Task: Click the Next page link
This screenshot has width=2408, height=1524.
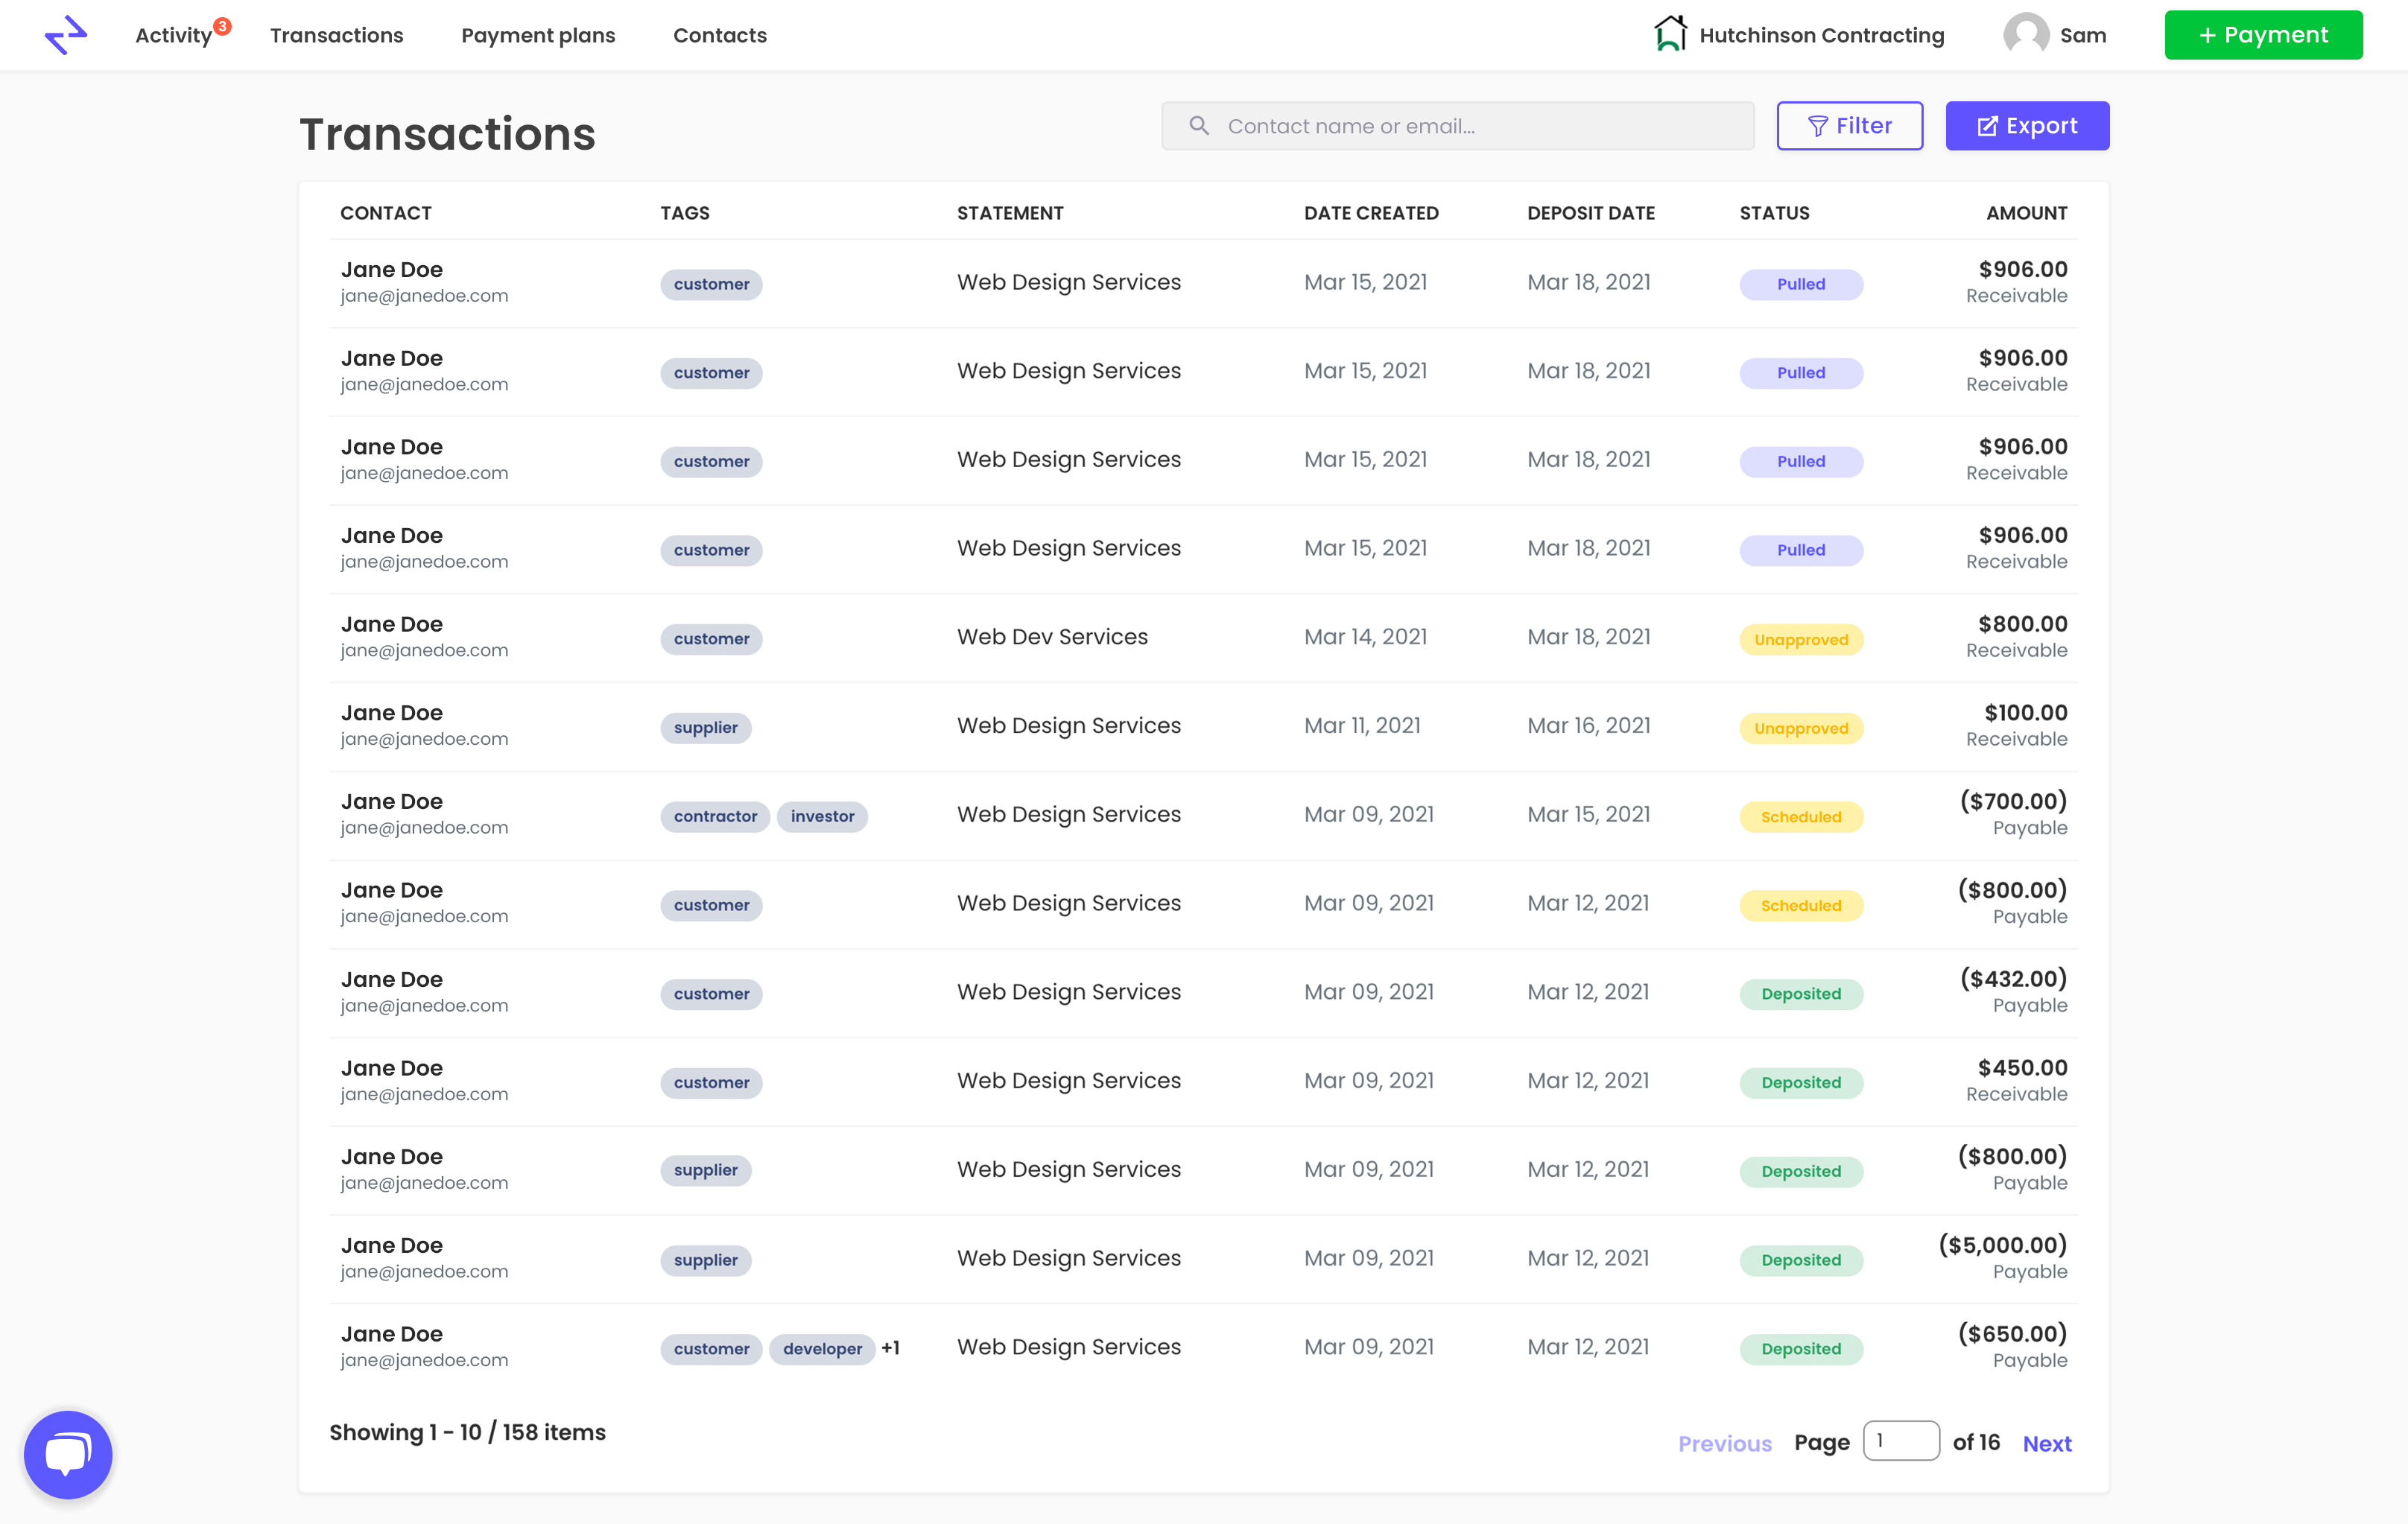Action: point(2046,1443)
